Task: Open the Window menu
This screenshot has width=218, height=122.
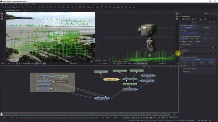Action: (27, 4)
